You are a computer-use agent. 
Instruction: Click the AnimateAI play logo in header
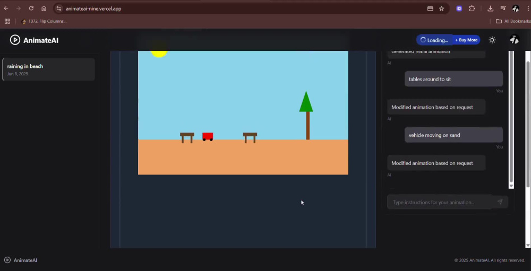(15, 40)
